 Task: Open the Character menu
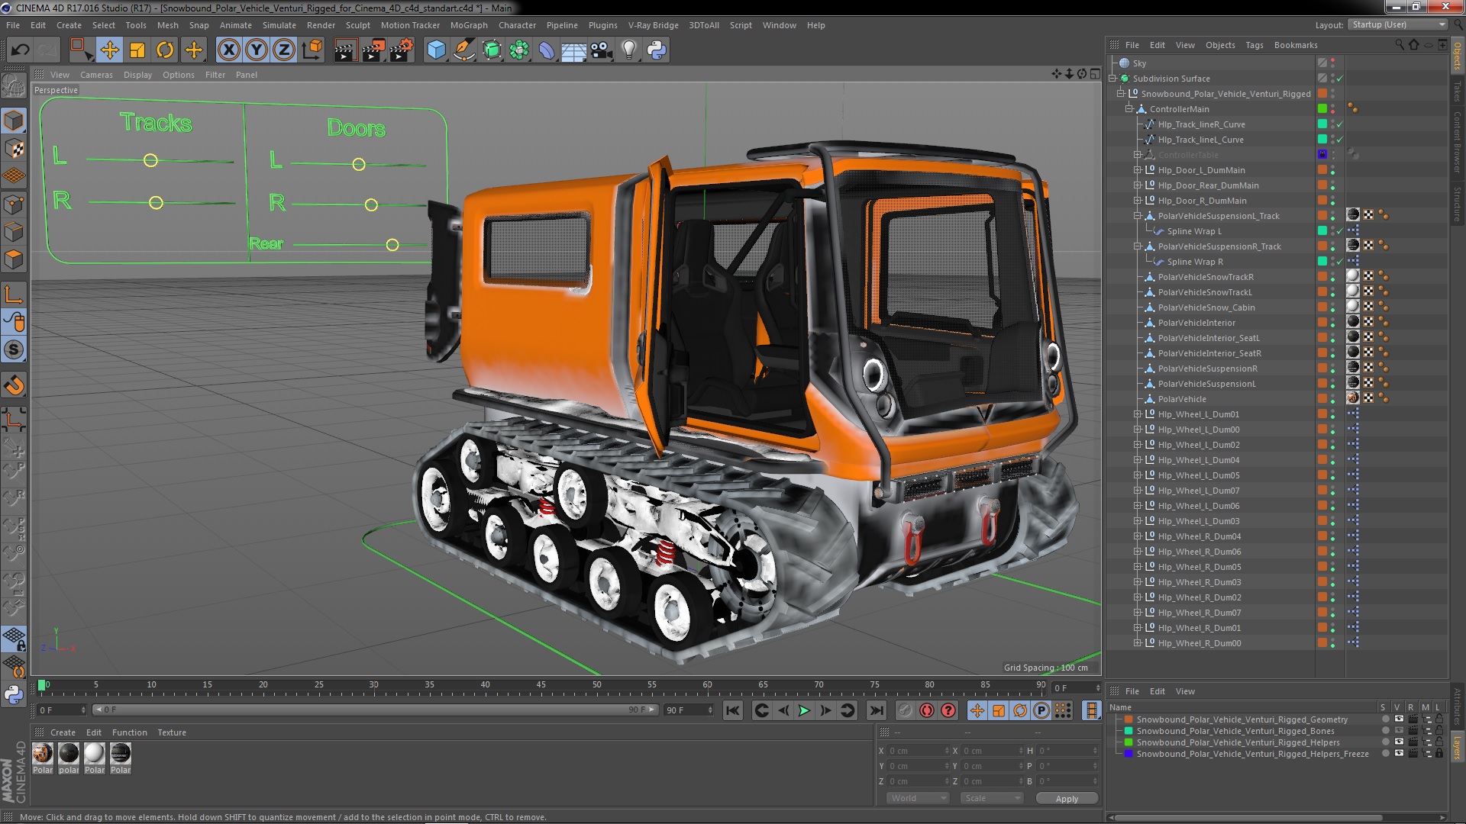click(517, 25)
